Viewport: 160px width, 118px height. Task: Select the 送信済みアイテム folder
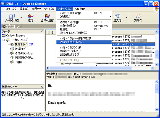(x=24, y=53)
